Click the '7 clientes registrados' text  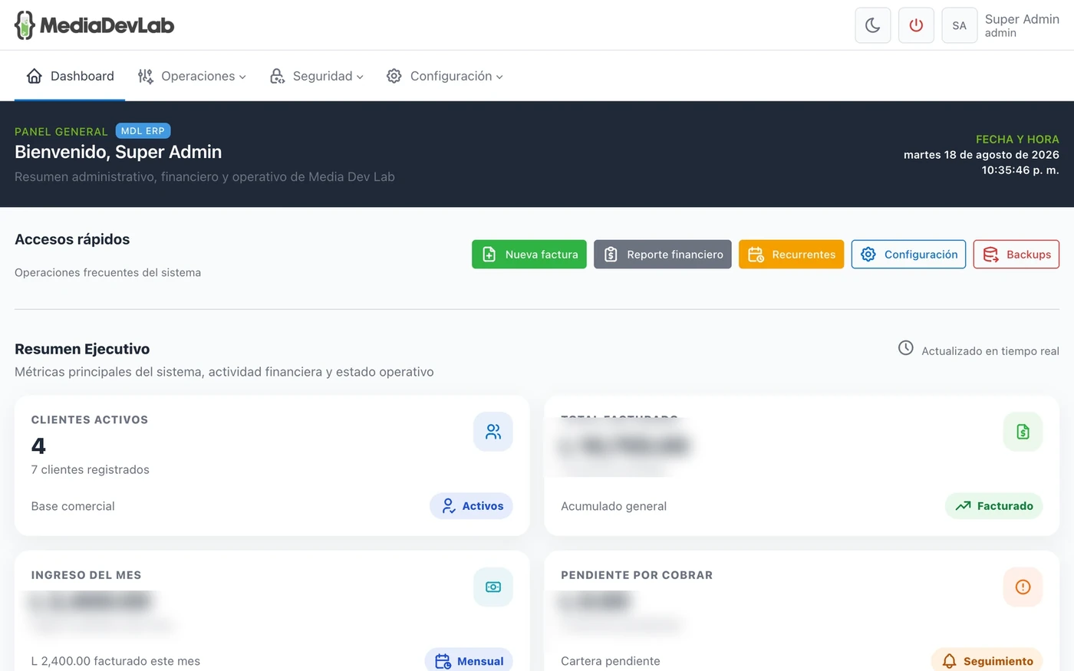click(91, 469)
